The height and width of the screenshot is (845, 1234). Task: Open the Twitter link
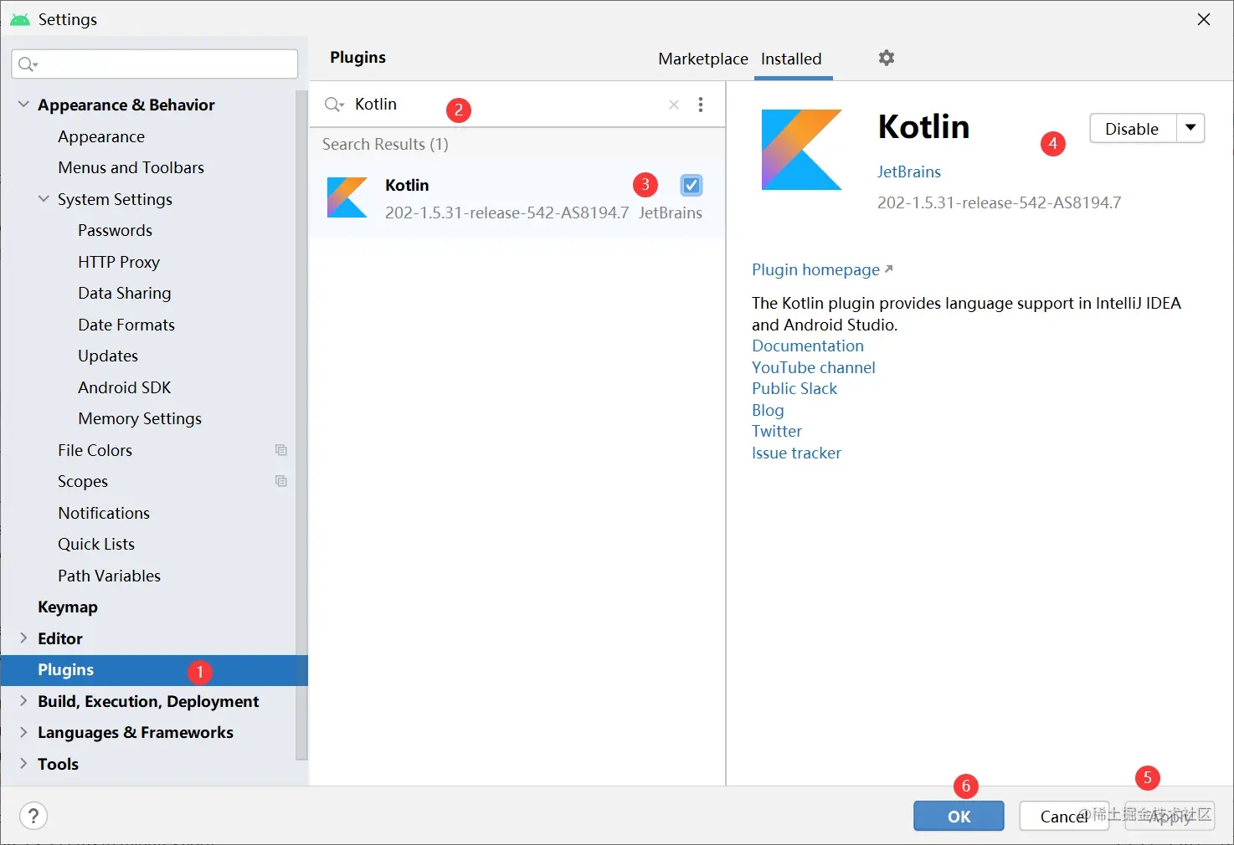[x=777, y=431]
